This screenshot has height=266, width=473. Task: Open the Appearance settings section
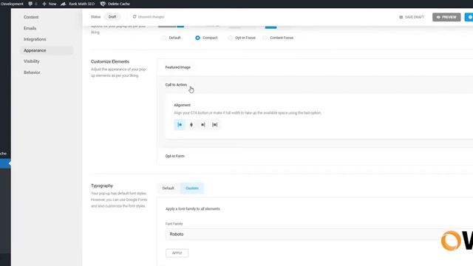click(x=47, y=50)
